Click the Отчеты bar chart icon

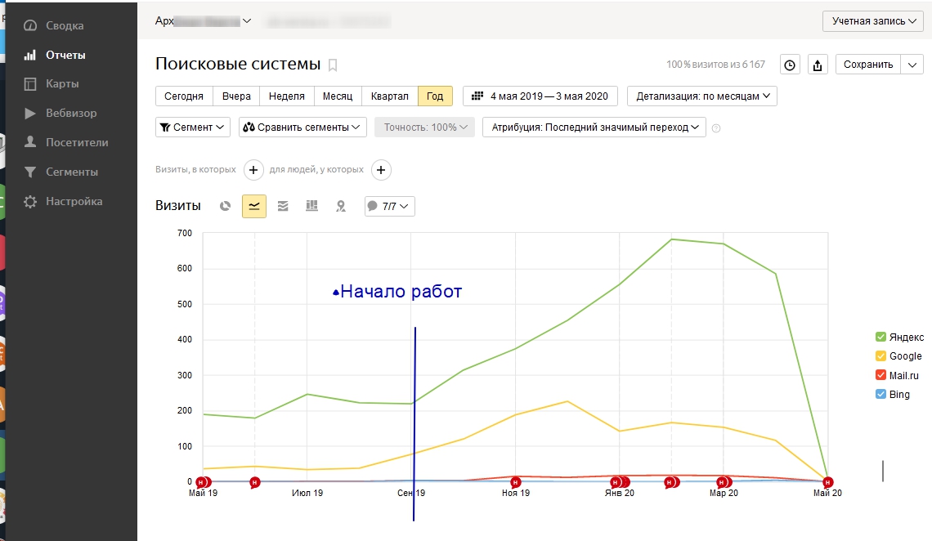pyautogui.click(x=30, y=55)
